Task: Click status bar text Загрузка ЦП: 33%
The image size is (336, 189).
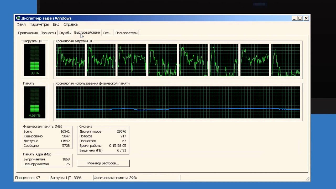Action: point(66,178)
